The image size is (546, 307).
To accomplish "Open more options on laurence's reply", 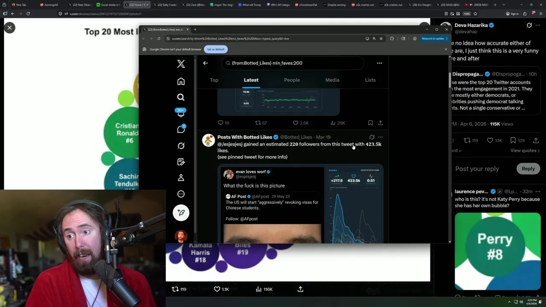I will coord(538,191).
